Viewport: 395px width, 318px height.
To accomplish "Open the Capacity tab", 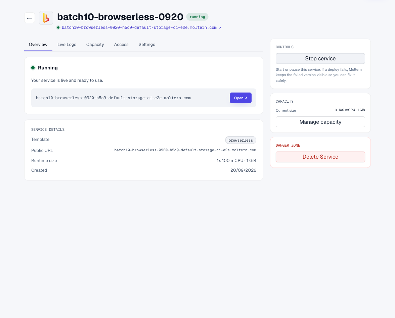I will tap(95, 45).
